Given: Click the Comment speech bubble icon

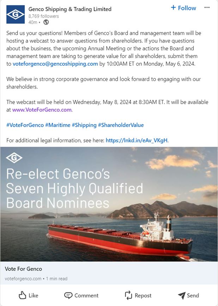Looking at the screenshot, I should (68, 295).
